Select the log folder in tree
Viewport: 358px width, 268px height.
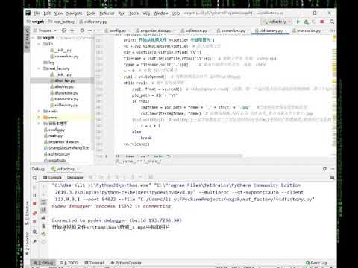(49, 63)
